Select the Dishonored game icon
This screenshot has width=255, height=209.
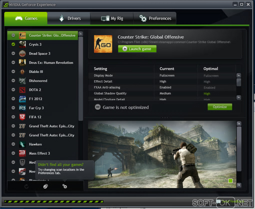[22, 81]
